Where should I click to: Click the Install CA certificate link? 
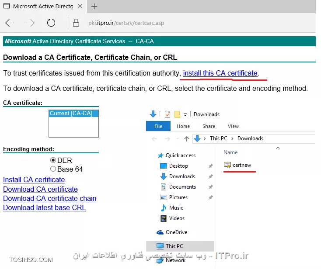click(34, 179)
